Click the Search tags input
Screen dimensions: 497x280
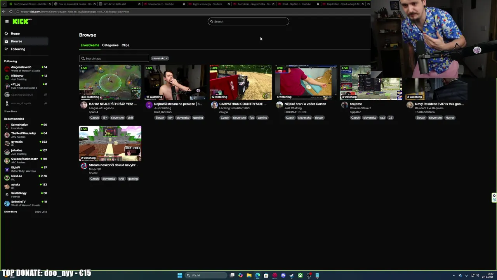(x=114, y=58)
